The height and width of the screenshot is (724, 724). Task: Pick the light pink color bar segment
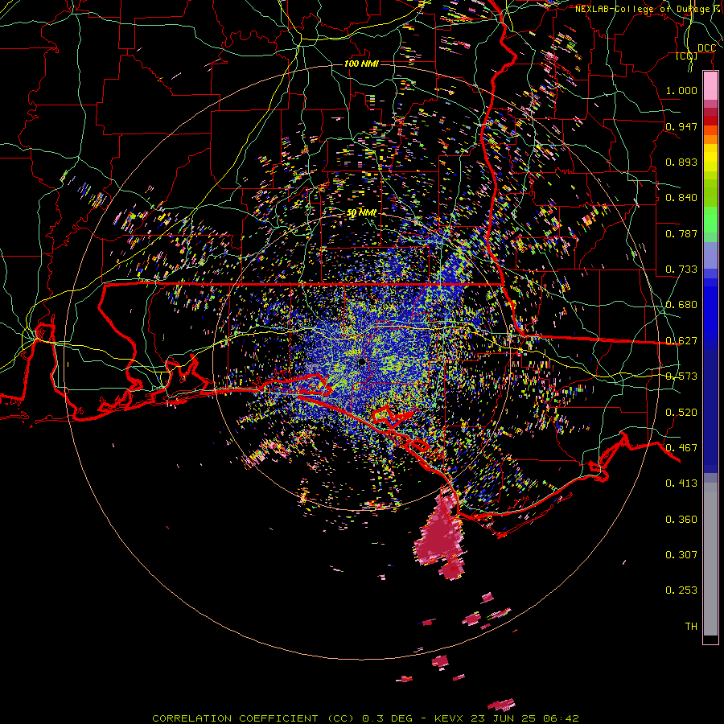click(x=710, y=86)
